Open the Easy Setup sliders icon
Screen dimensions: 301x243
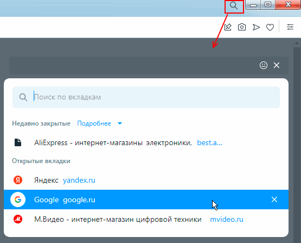click(290, 27)
